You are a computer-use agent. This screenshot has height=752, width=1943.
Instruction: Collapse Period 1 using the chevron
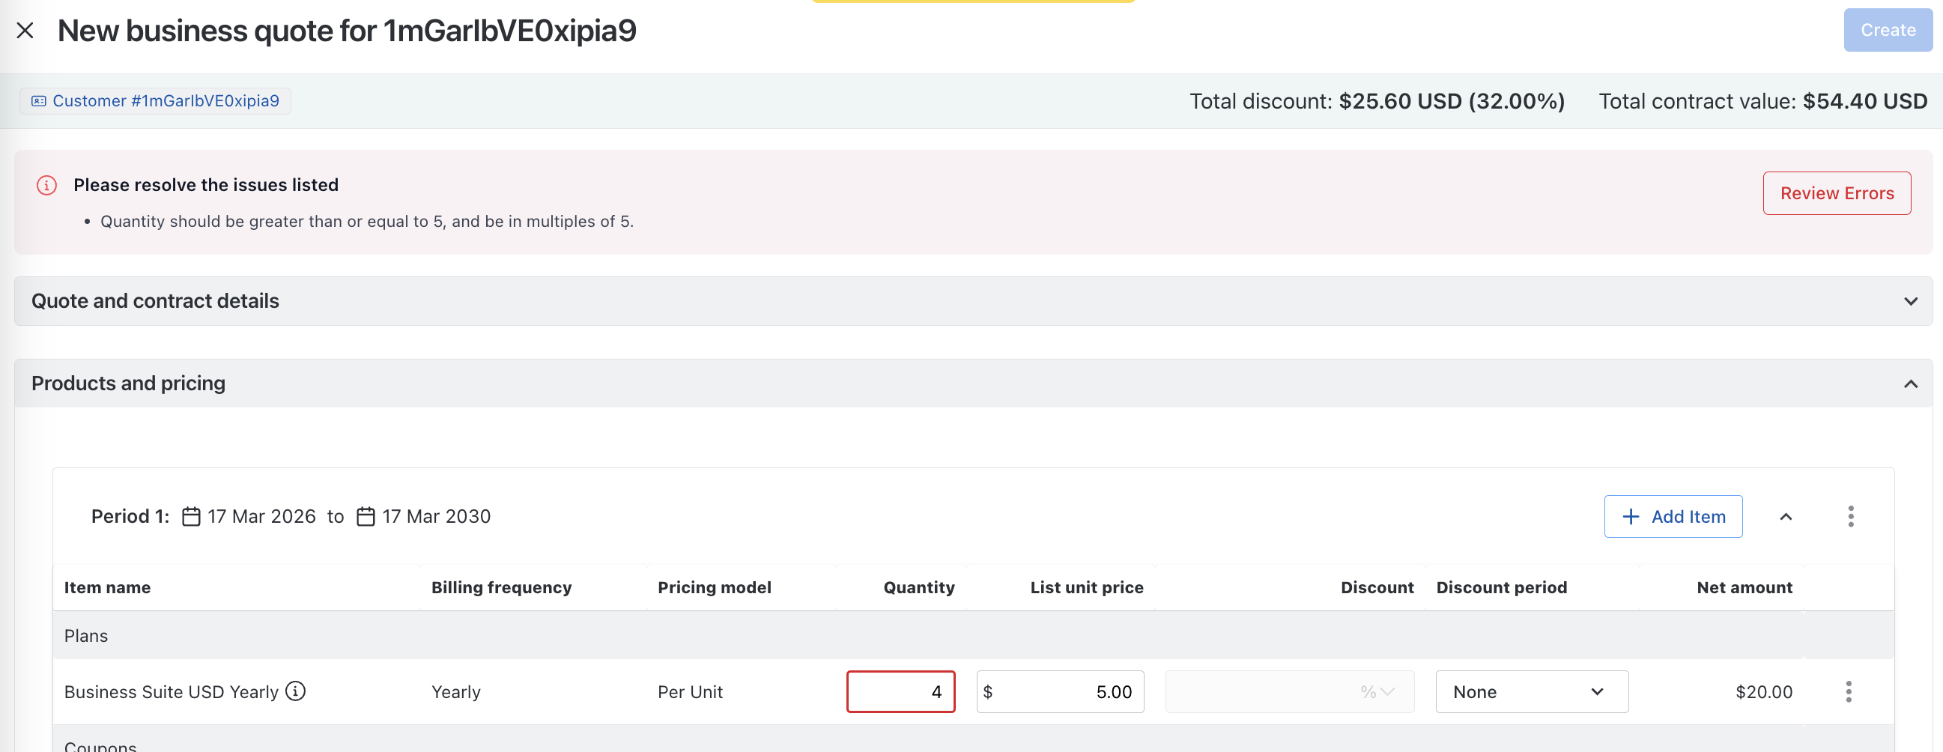(1786, 517)
